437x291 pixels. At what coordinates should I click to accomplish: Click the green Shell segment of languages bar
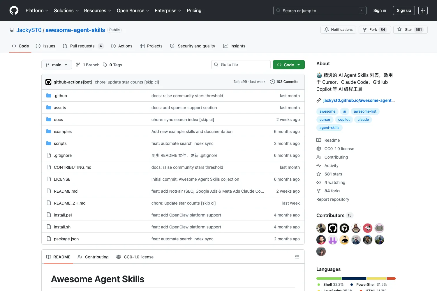click(x=329, y=278)
